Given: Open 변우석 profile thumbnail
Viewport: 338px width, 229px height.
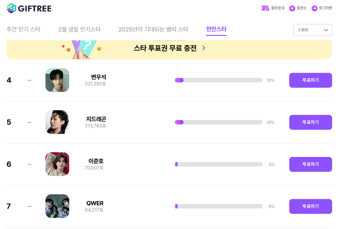Looking at the screenshot, I should 57,80.
